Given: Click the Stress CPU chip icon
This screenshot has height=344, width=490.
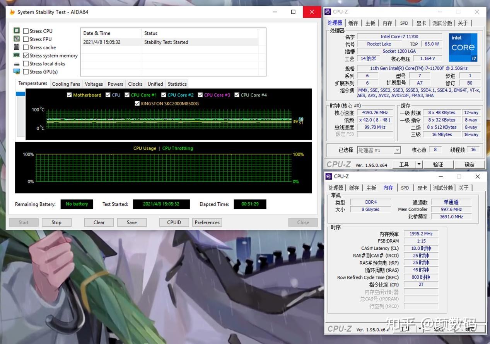Looking at the screenshot, I should tap(16, 31).
